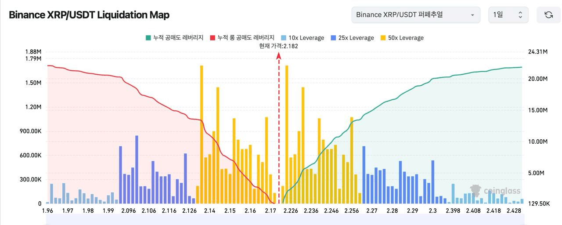This screenshot has height=225, width=562.
Task: Click the Binance XRP/USDT Liquidation Map title
Action: (89, 15)
